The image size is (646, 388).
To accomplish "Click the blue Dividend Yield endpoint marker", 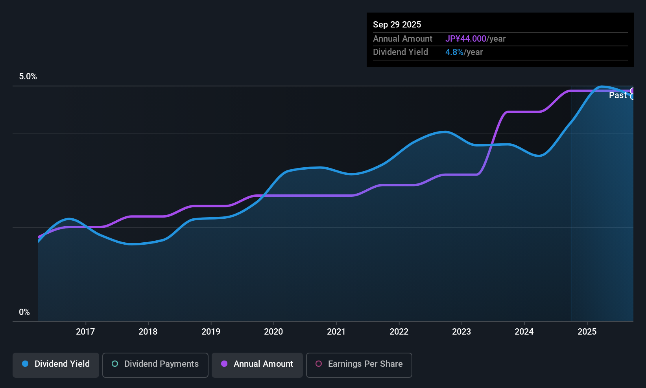I will point(633,97).
